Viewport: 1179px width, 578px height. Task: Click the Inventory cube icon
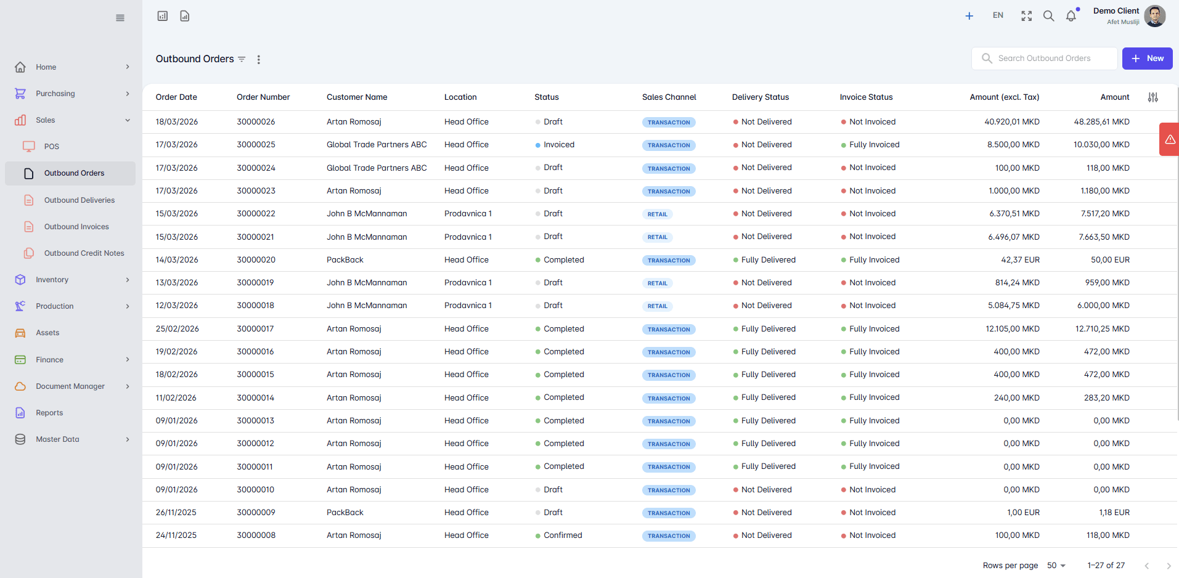point(20,280)
